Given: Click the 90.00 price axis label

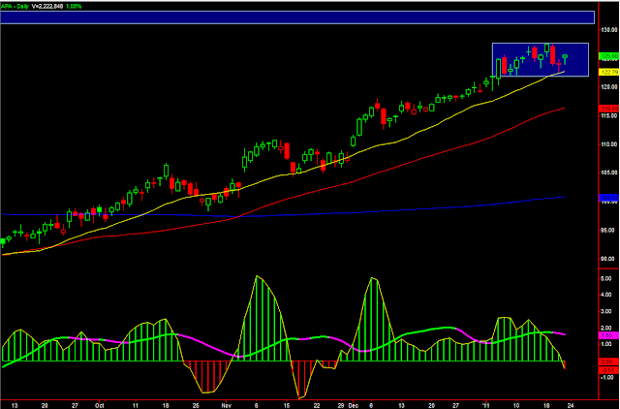Looking at the screenshot, I should pyautogui.click(x=609, y=259).
